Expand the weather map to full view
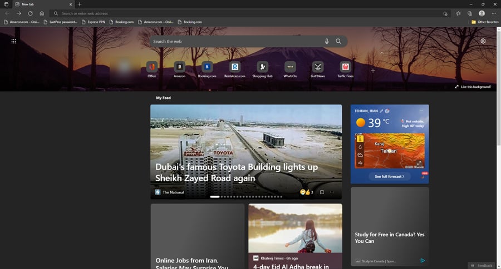This screenshot has height=269, width=501. pos(419,163)
